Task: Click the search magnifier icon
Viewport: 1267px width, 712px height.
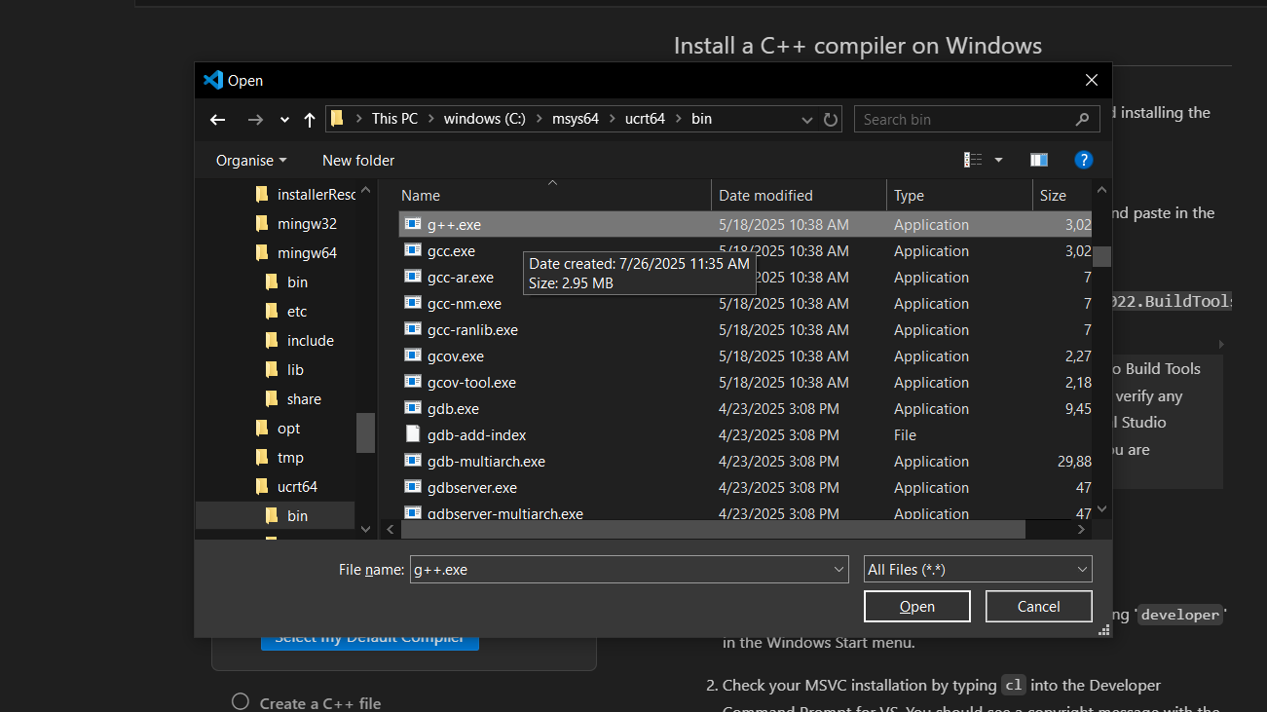Action: tap(1082, 119)
